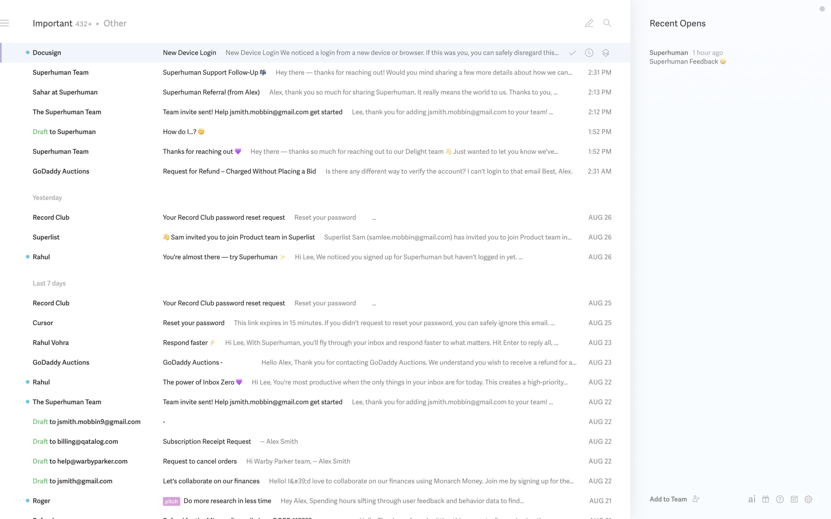The width and height of the screenshot is (831, 519).
Task: Open GoDaddy Auctions refund request email
Action: (239, 171)
